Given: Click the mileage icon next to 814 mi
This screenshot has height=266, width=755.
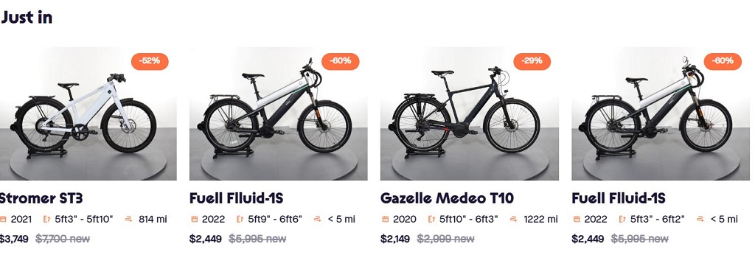Looking at the screenshot, I should tap(128, 220).
